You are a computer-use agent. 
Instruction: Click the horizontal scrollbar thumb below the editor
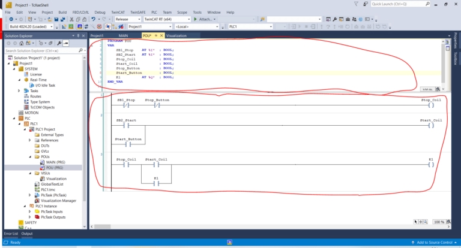pyautogui.click(x=102, y=226)
